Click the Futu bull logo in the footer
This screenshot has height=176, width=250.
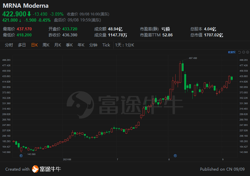(x=35, y=169)
